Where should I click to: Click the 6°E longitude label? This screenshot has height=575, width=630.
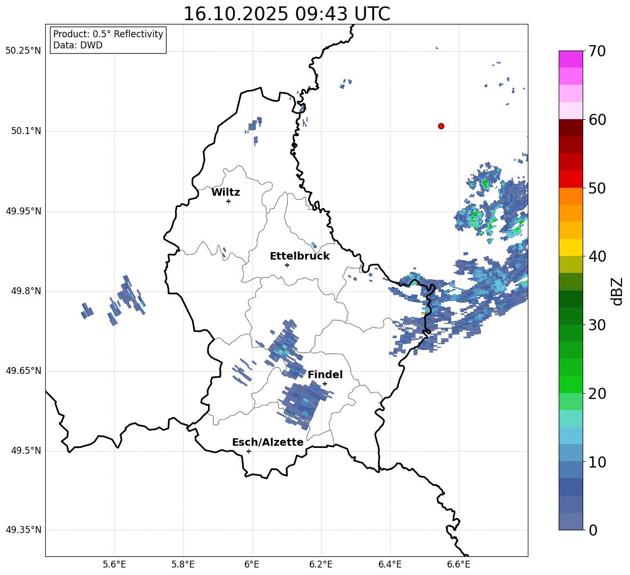point(252,564)
